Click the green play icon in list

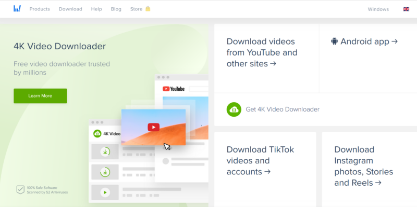point(105,192)
